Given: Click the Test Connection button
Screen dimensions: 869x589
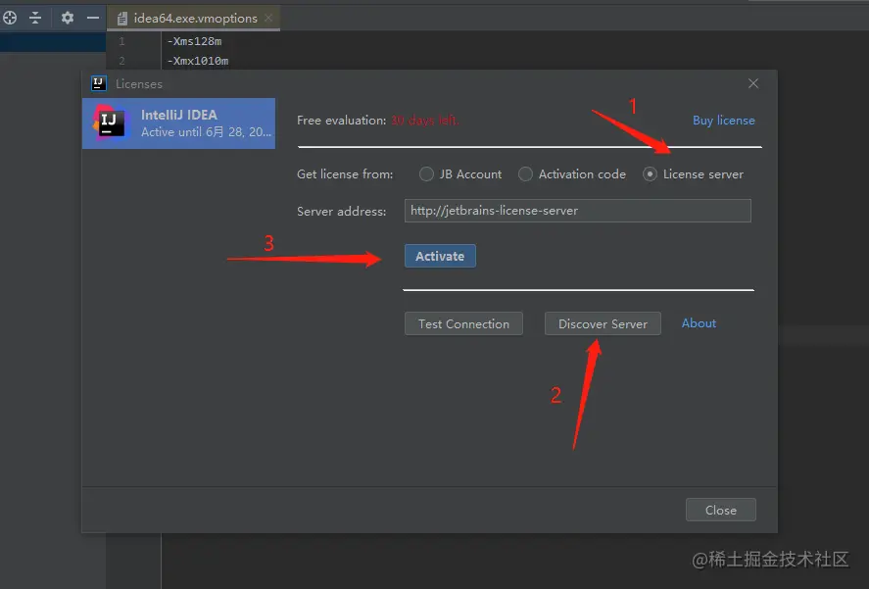Looking at the screenshot, I should [x=463, y=323].
